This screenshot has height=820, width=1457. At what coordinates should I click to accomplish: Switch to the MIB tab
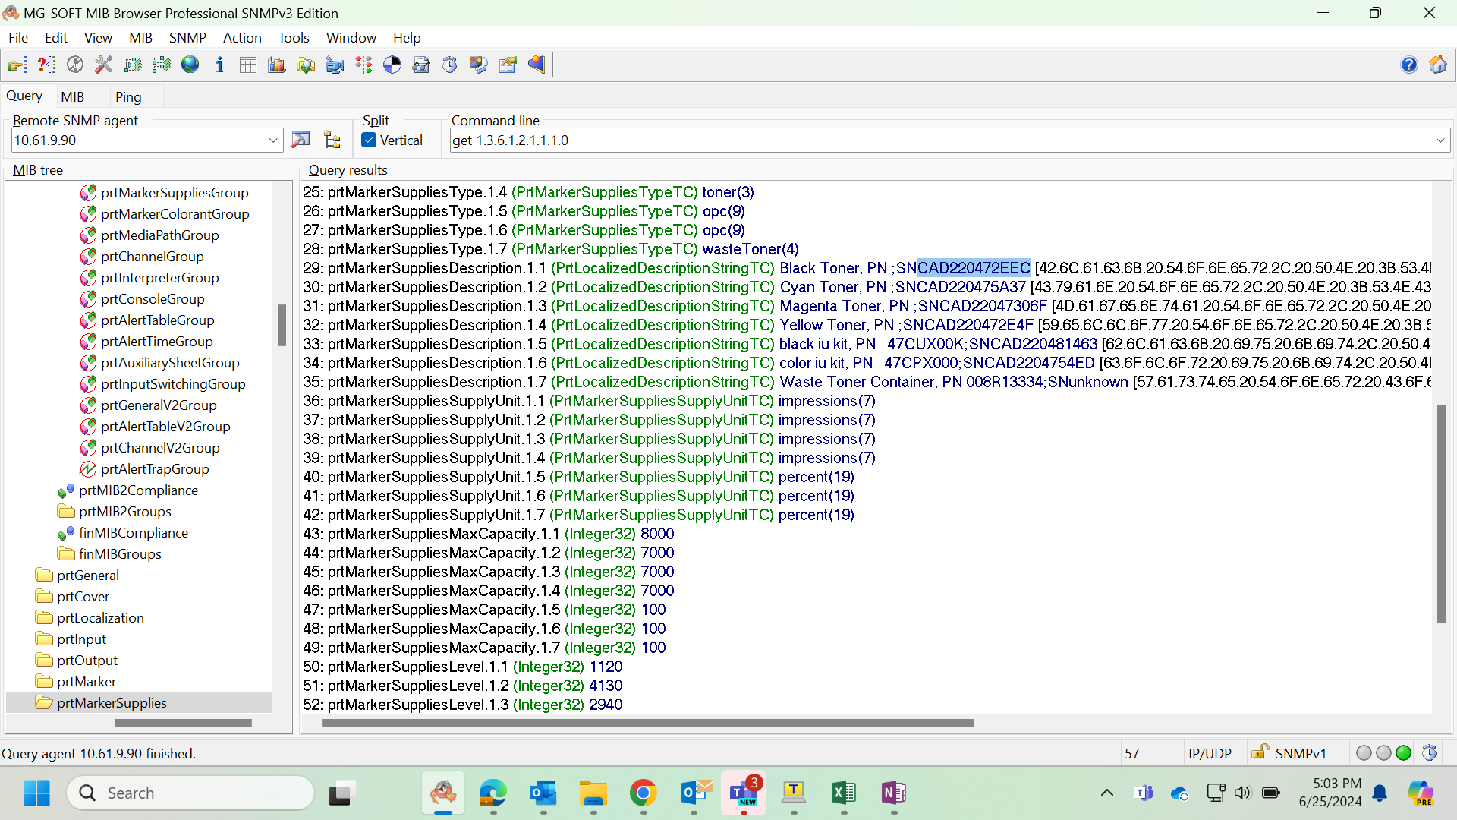(73, 97)
